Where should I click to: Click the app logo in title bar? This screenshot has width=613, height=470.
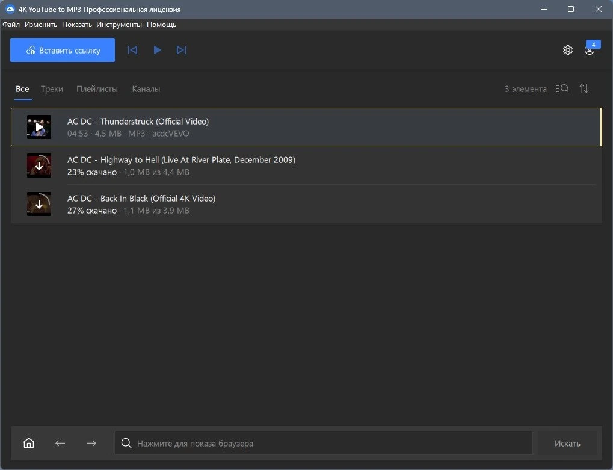[10, 9]
